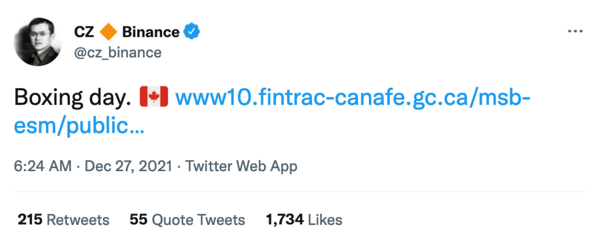Click the orange diamond emoji in name

pos(108,32)
